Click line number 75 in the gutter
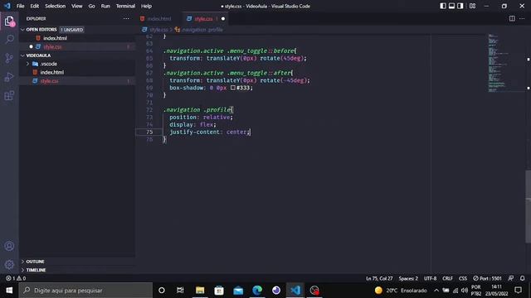Viewport: 531px width, 298px height. click(149, 132)
